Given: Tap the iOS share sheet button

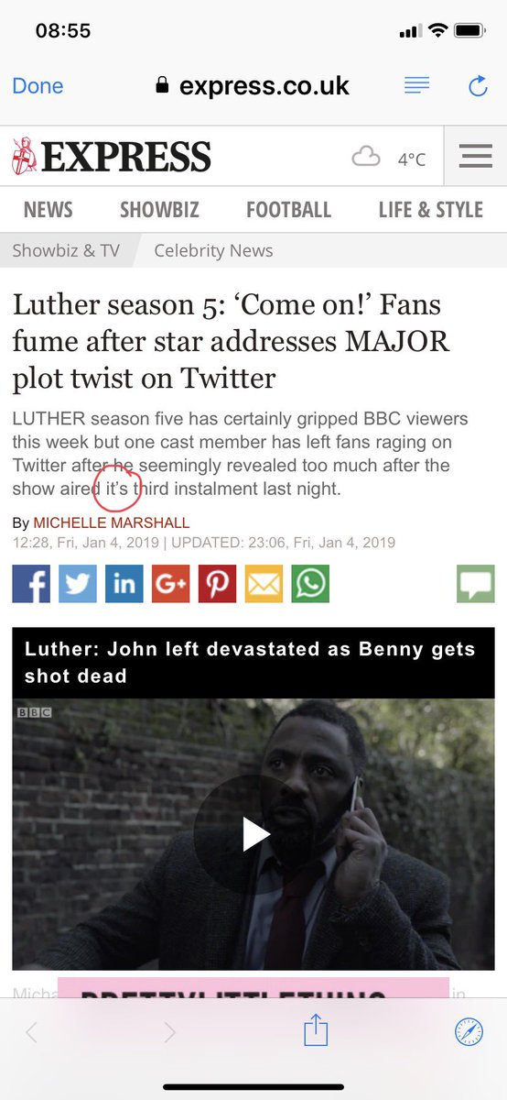Looking at the screenshot, I should pyautogui.click(x=316, y=1029).
